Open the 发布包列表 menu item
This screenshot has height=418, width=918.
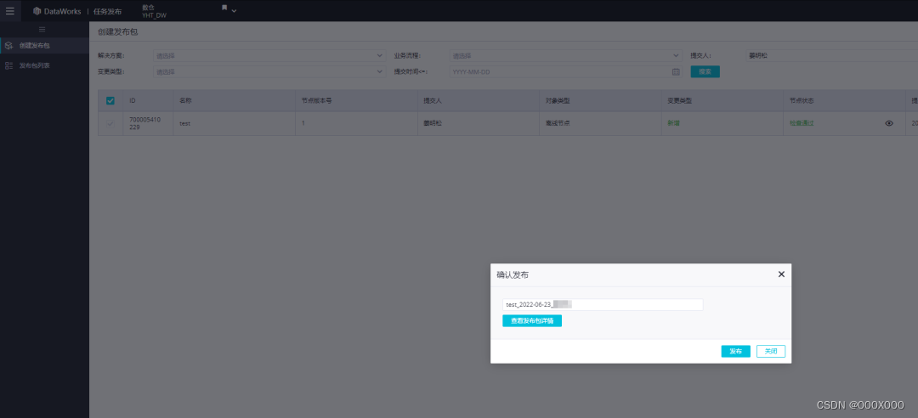35,65
